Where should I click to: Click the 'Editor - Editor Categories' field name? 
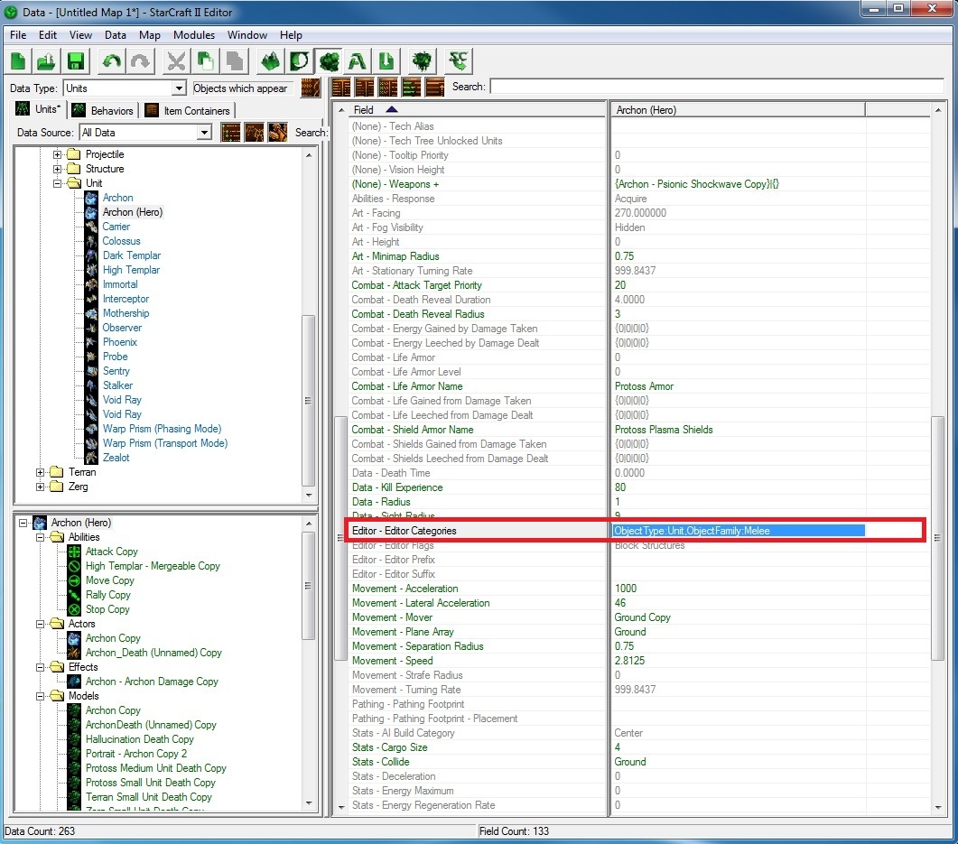click(x=404, y=531)
